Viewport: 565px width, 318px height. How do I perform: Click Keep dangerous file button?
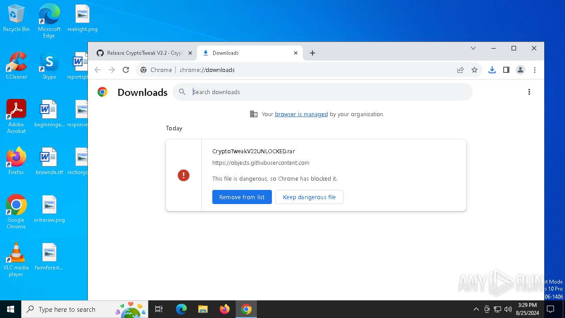coord(309,197)
